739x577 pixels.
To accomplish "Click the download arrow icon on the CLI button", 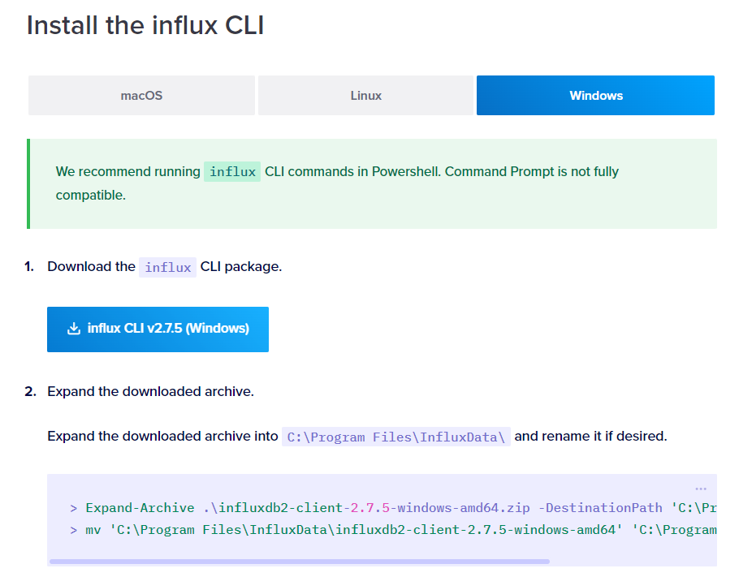I will [x=73, y=329].
